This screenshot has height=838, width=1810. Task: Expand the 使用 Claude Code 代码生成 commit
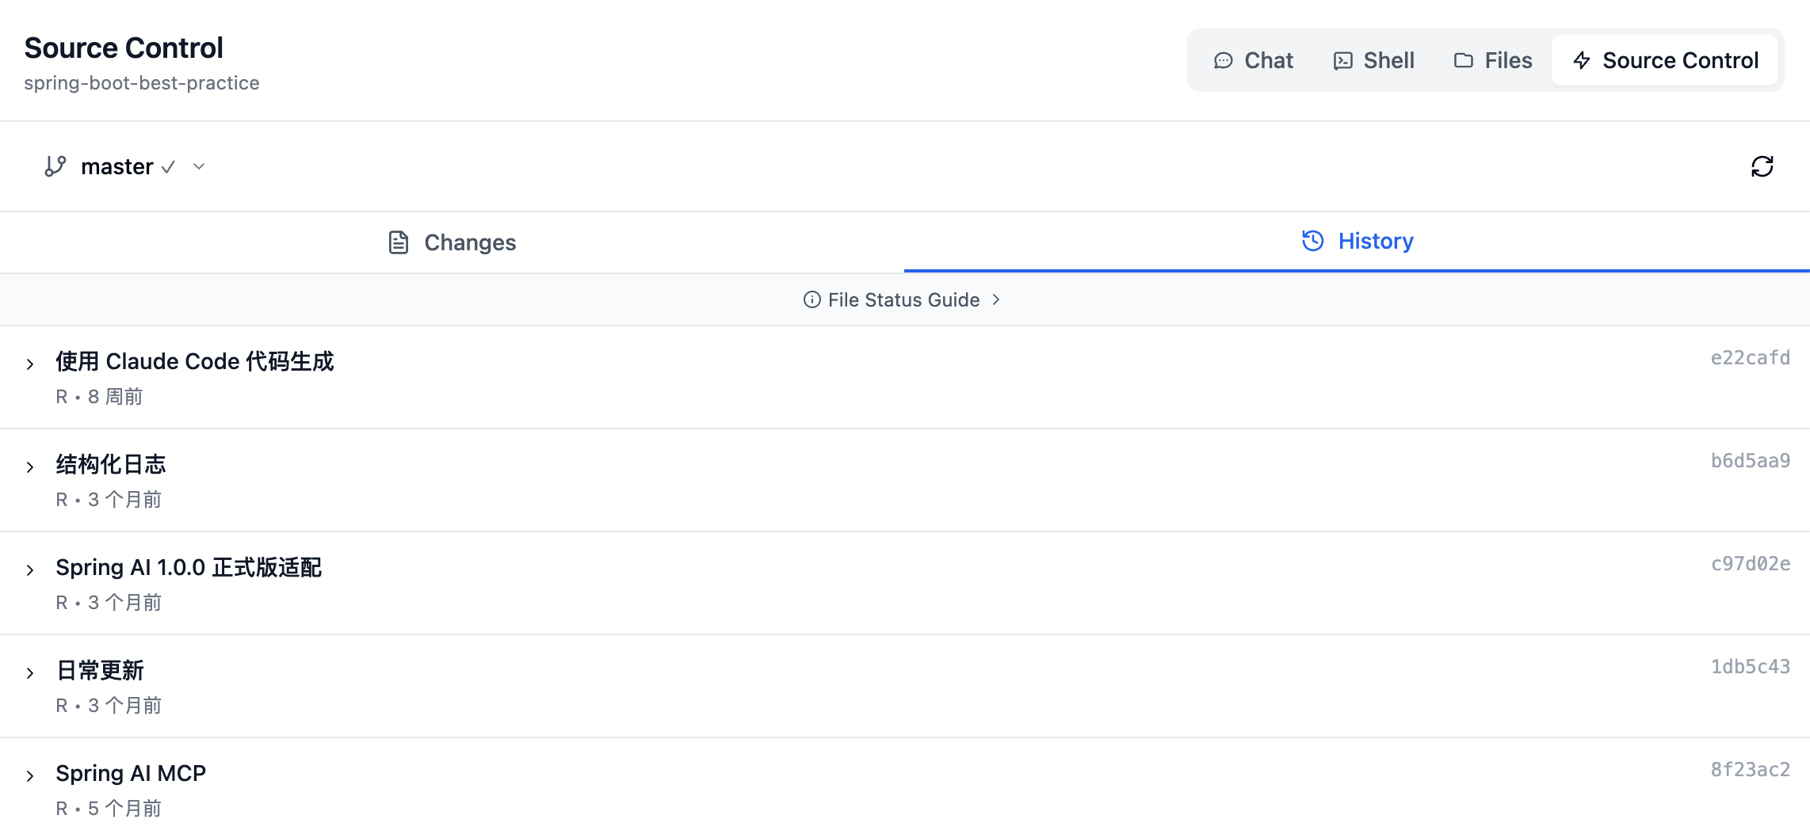pyautogui.click(x=30, y=364)
